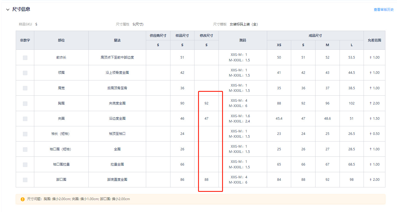Select the 肩宽 row label
397x212 pixels.
(61, 88)
